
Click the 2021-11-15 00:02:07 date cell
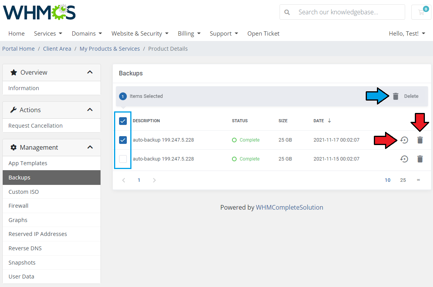[x=336, y=159]
